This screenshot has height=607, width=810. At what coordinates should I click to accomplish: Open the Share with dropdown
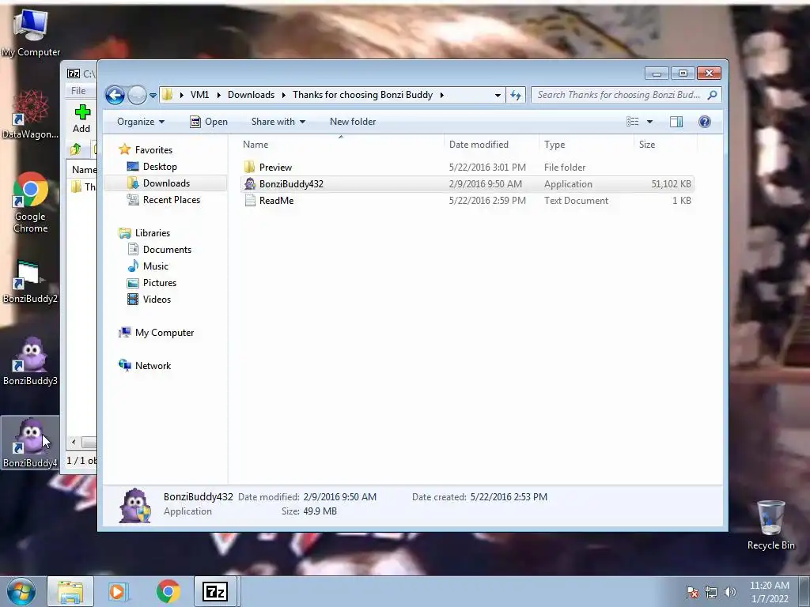278,122
